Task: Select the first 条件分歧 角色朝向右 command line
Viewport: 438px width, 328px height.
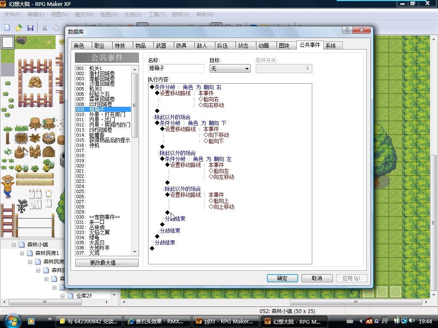Action: click(x=186, y=87)
